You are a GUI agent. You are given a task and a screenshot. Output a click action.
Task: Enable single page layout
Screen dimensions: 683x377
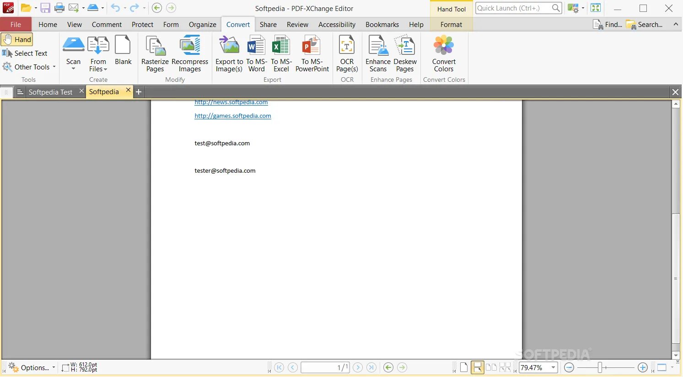[464, 367]
